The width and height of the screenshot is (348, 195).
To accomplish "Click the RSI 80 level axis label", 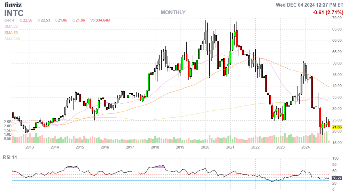I will pyautogui.click(x=333, y=164).
